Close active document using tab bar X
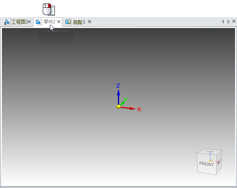 pyautogui.click(x=233, y=21)
